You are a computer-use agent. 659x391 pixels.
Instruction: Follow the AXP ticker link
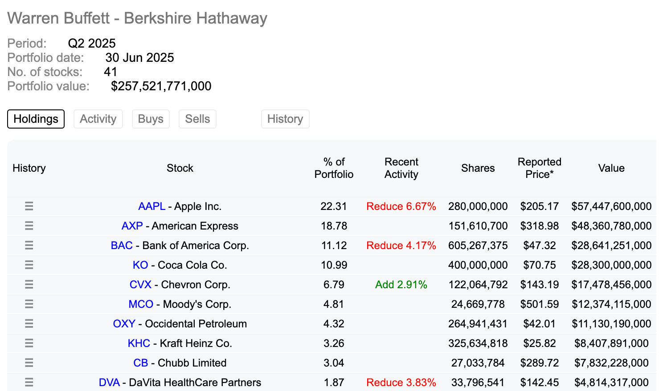pyautogui.click(x=132, y=226)
